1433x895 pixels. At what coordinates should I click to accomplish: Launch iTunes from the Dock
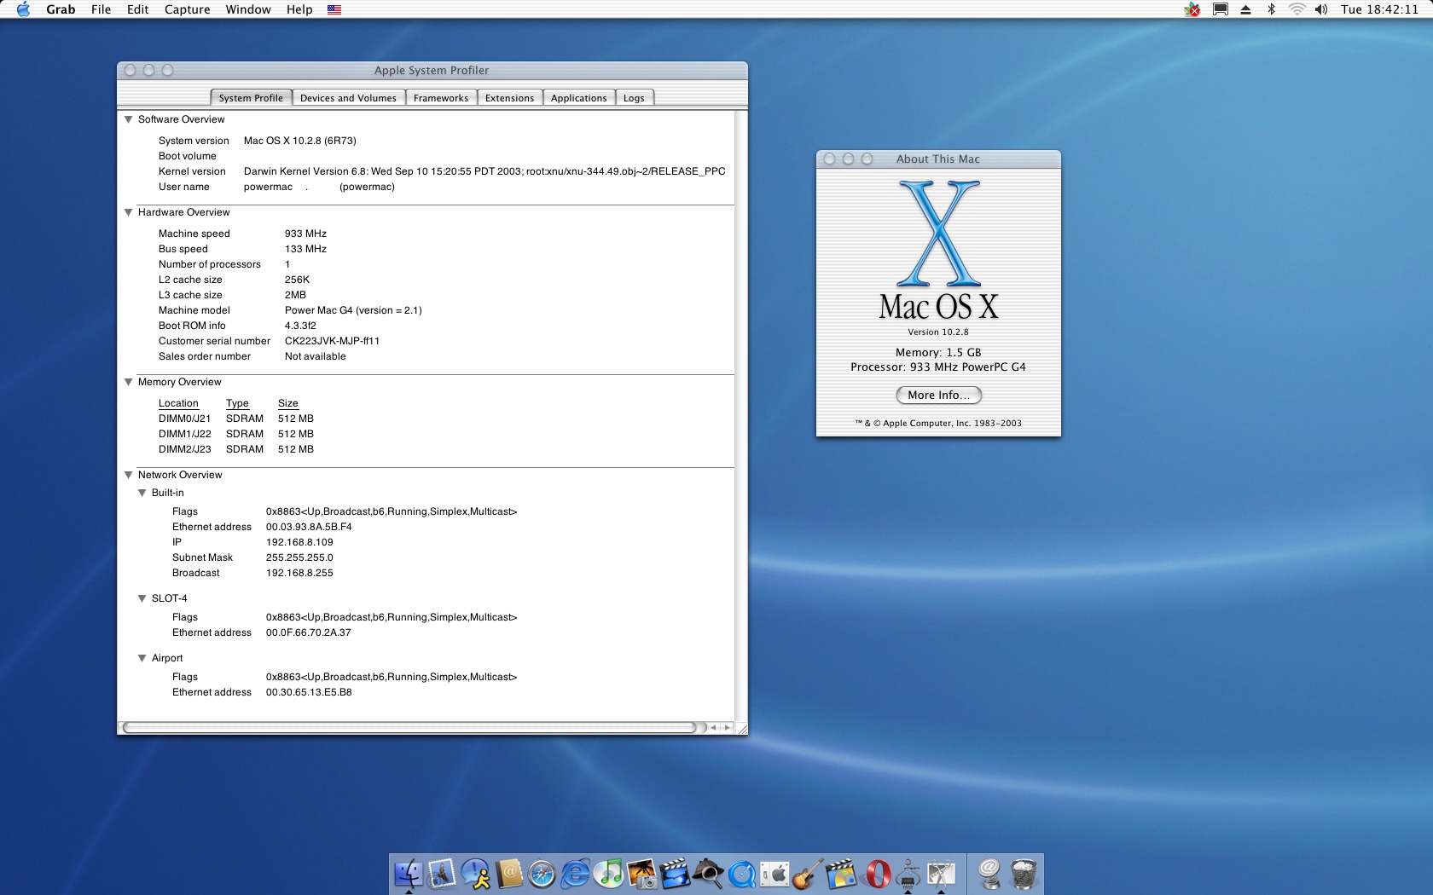pyautogui.click(x=608, y=874)
